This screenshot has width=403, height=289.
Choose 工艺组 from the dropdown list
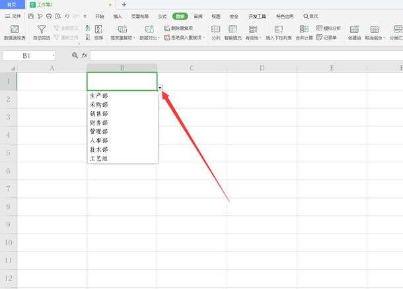pos(123,158)
